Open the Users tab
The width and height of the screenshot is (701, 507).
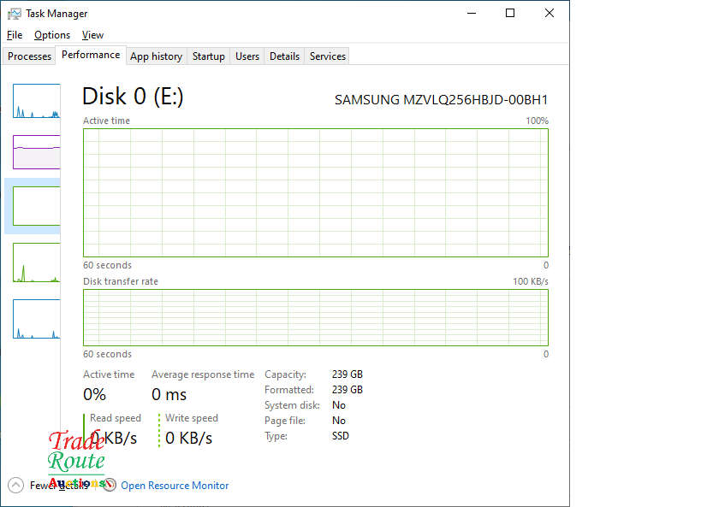247,56
